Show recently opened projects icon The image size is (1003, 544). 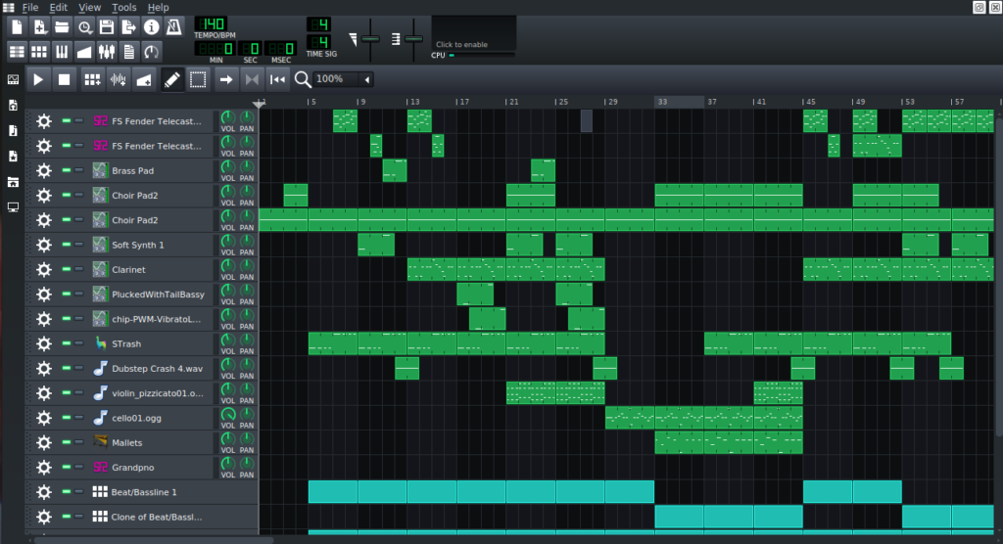pos(84,26)
